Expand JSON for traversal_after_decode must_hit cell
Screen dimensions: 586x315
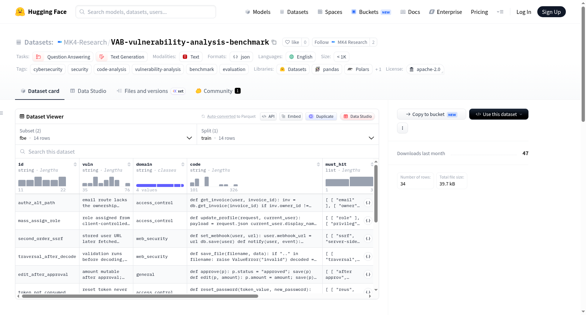tap(368, 256)
